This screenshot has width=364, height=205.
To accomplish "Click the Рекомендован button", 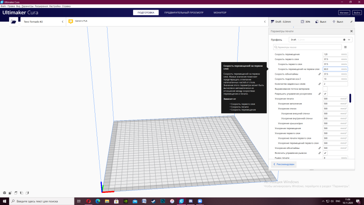I will coord(284,164).
